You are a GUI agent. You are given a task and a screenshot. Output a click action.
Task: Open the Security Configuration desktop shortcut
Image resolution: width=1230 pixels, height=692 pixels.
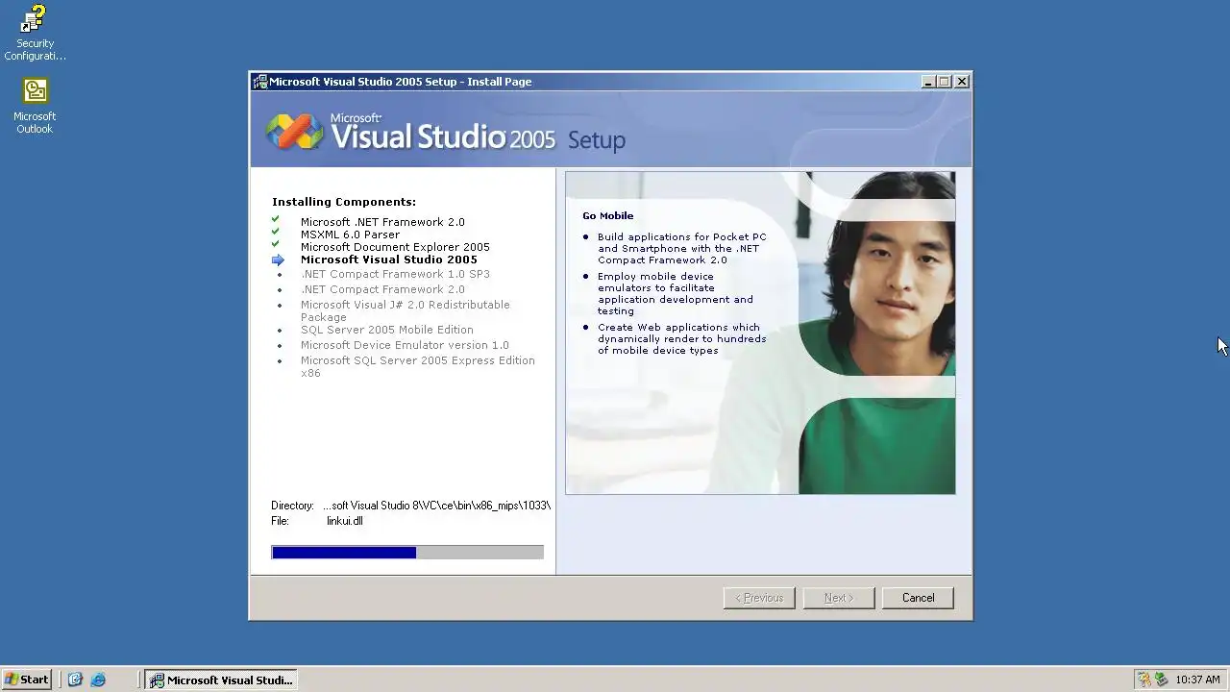coord(35,32)
